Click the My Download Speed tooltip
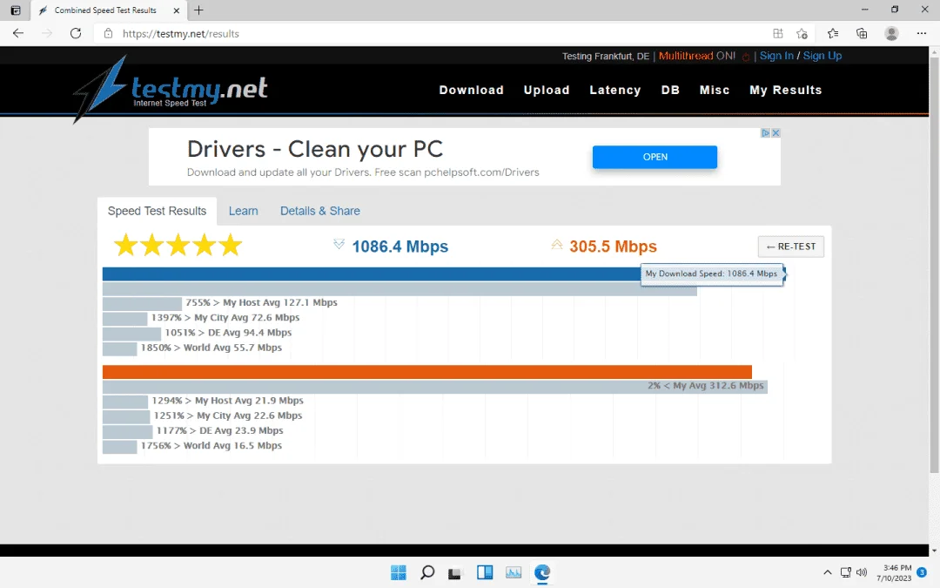940x588 pixels. (712, 274)
